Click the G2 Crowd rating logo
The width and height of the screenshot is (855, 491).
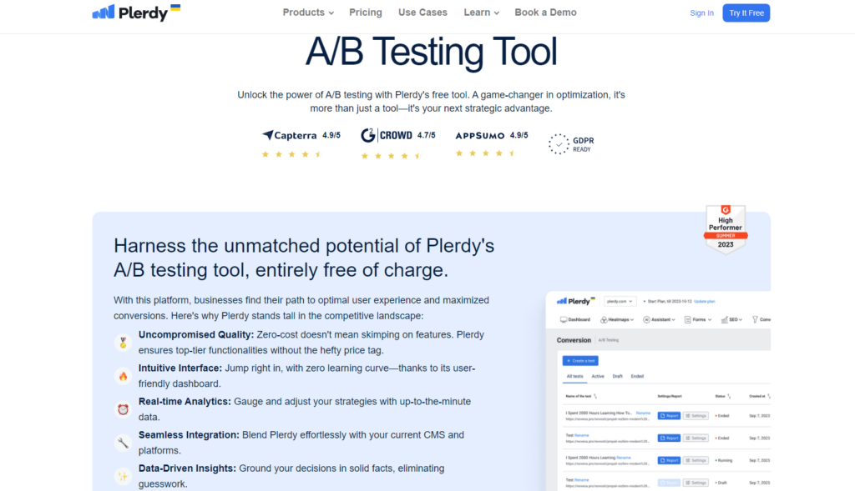[x=386, y=134]
